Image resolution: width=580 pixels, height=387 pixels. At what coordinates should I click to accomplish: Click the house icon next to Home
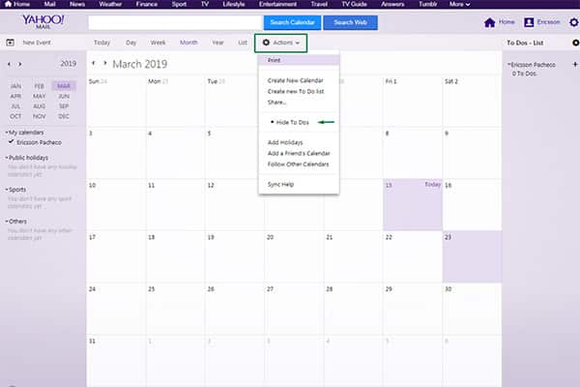[489, 23]
